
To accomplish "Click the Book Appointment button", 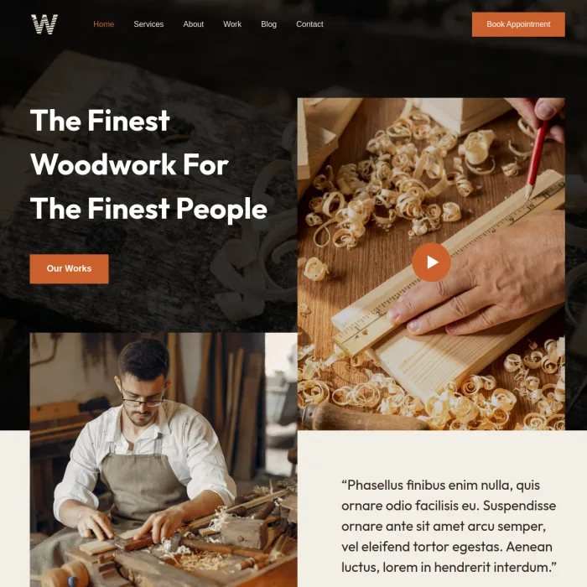I will (518, 24).
